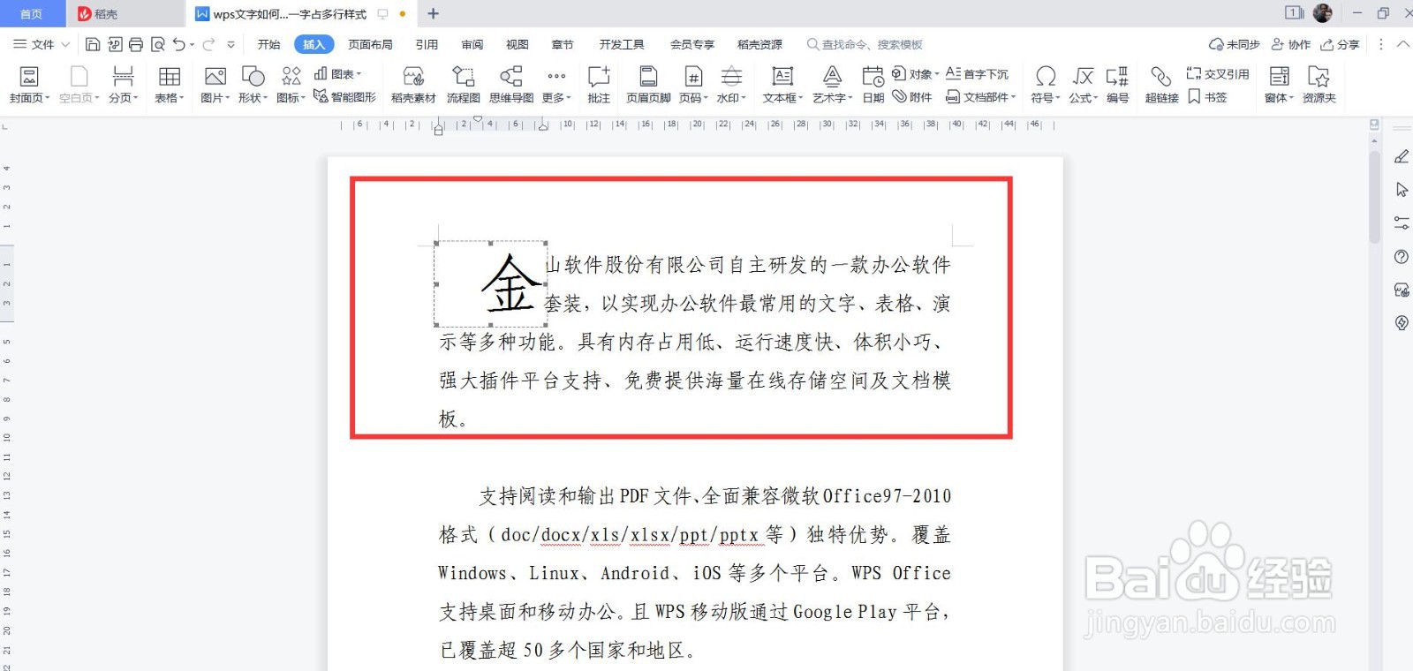Switch to the 章节 chapter tab
This screenshot has height=671, width=1413.
pyautogui.click(x=563, y=44)
